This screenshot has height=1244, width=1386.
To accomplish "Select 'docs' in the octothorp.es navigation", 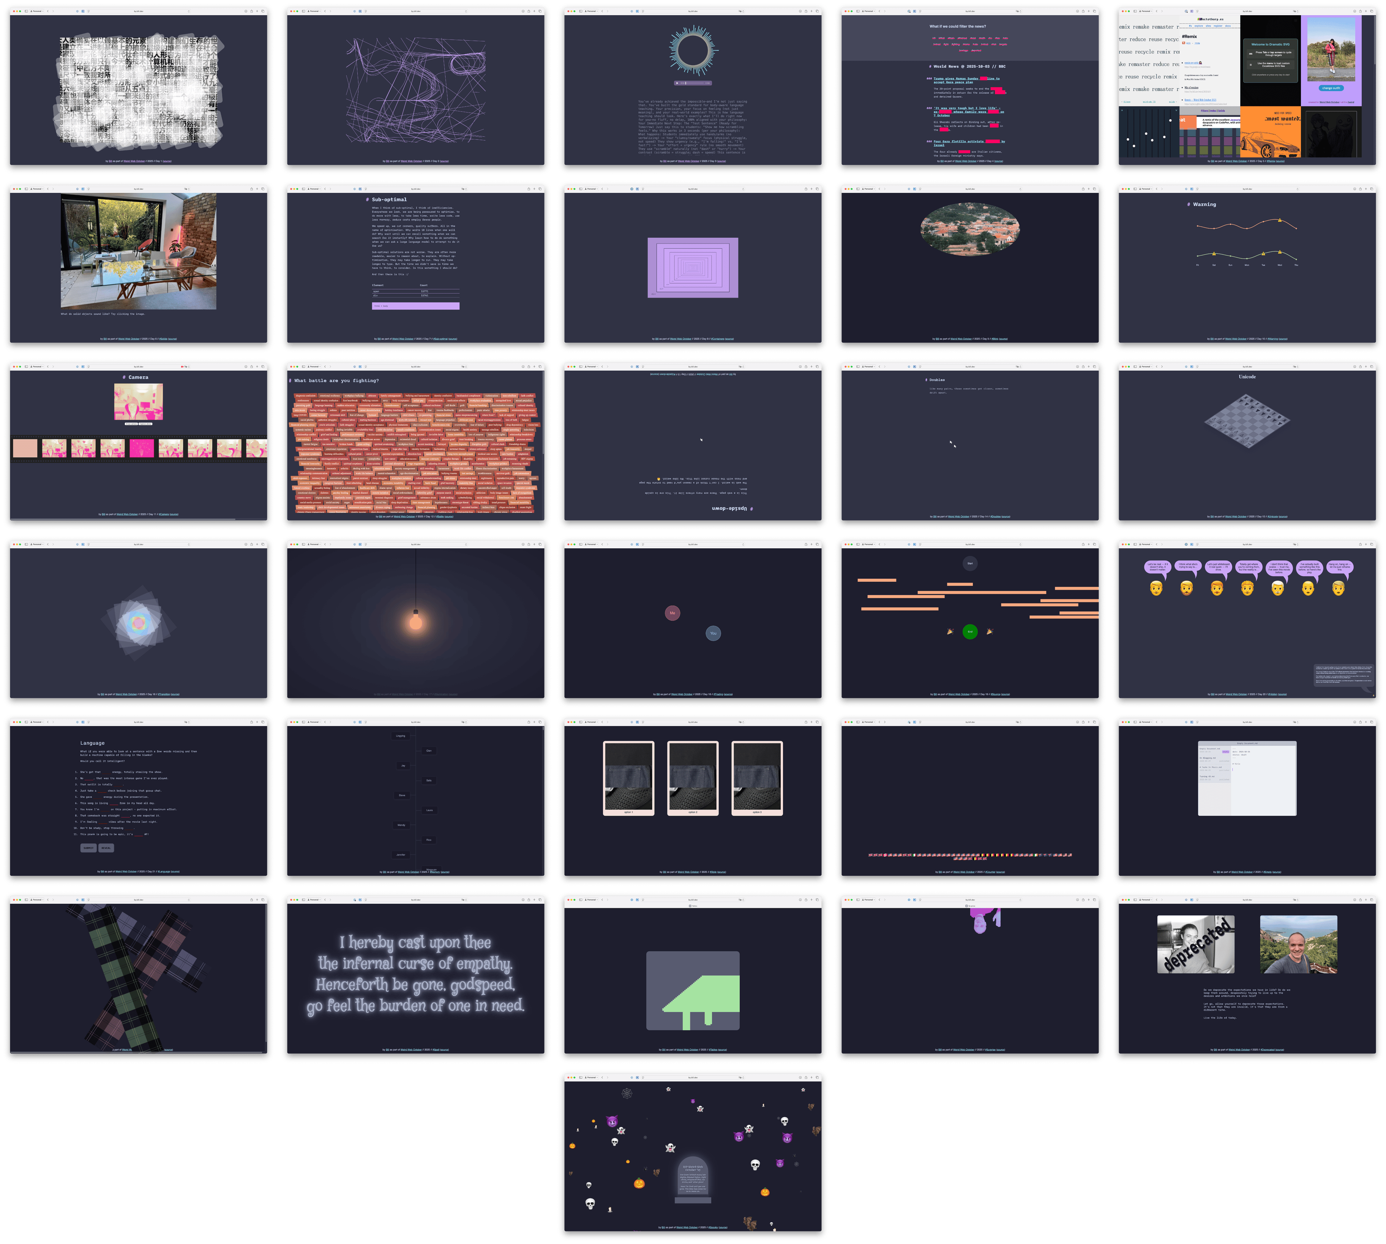I will [x=1228, y=26].
